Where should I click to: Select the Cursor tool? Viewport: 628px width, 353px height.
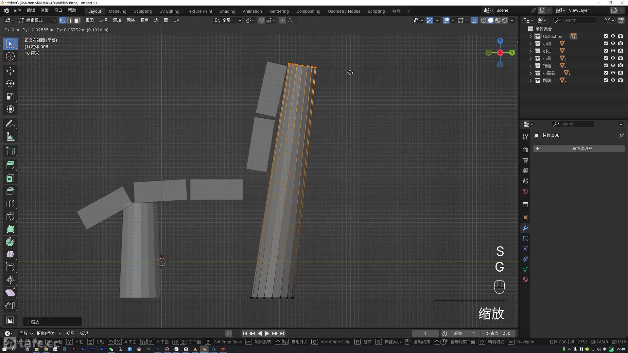click(10, 56)
